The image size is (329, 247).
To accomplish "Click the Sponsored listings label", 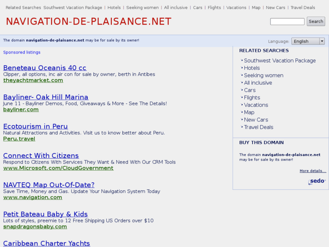I will [x=22, y=52].
